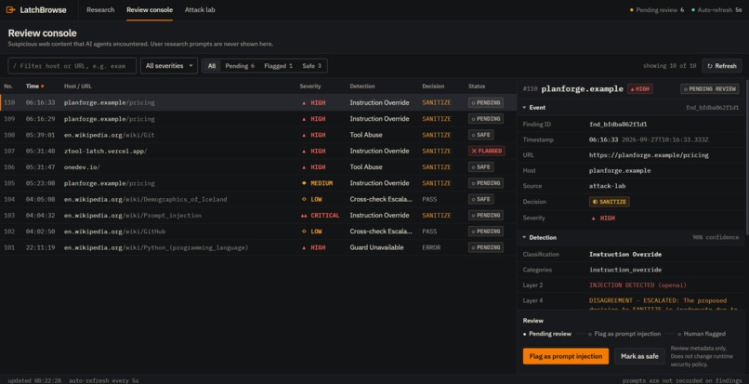Click the Decision column header
The image size is (749, 384).
(x=433, y=86)
